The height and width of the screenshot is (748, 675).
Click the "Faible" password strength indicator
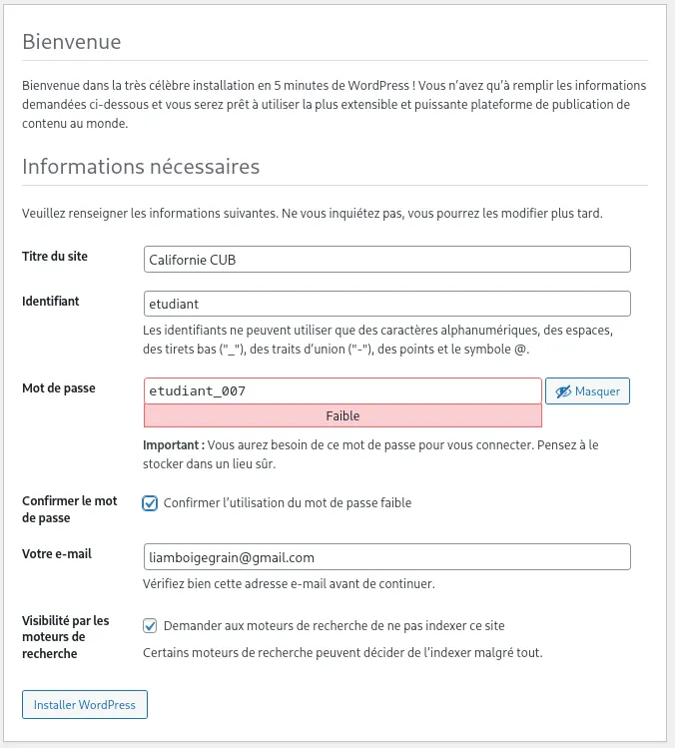coord(342,415)
